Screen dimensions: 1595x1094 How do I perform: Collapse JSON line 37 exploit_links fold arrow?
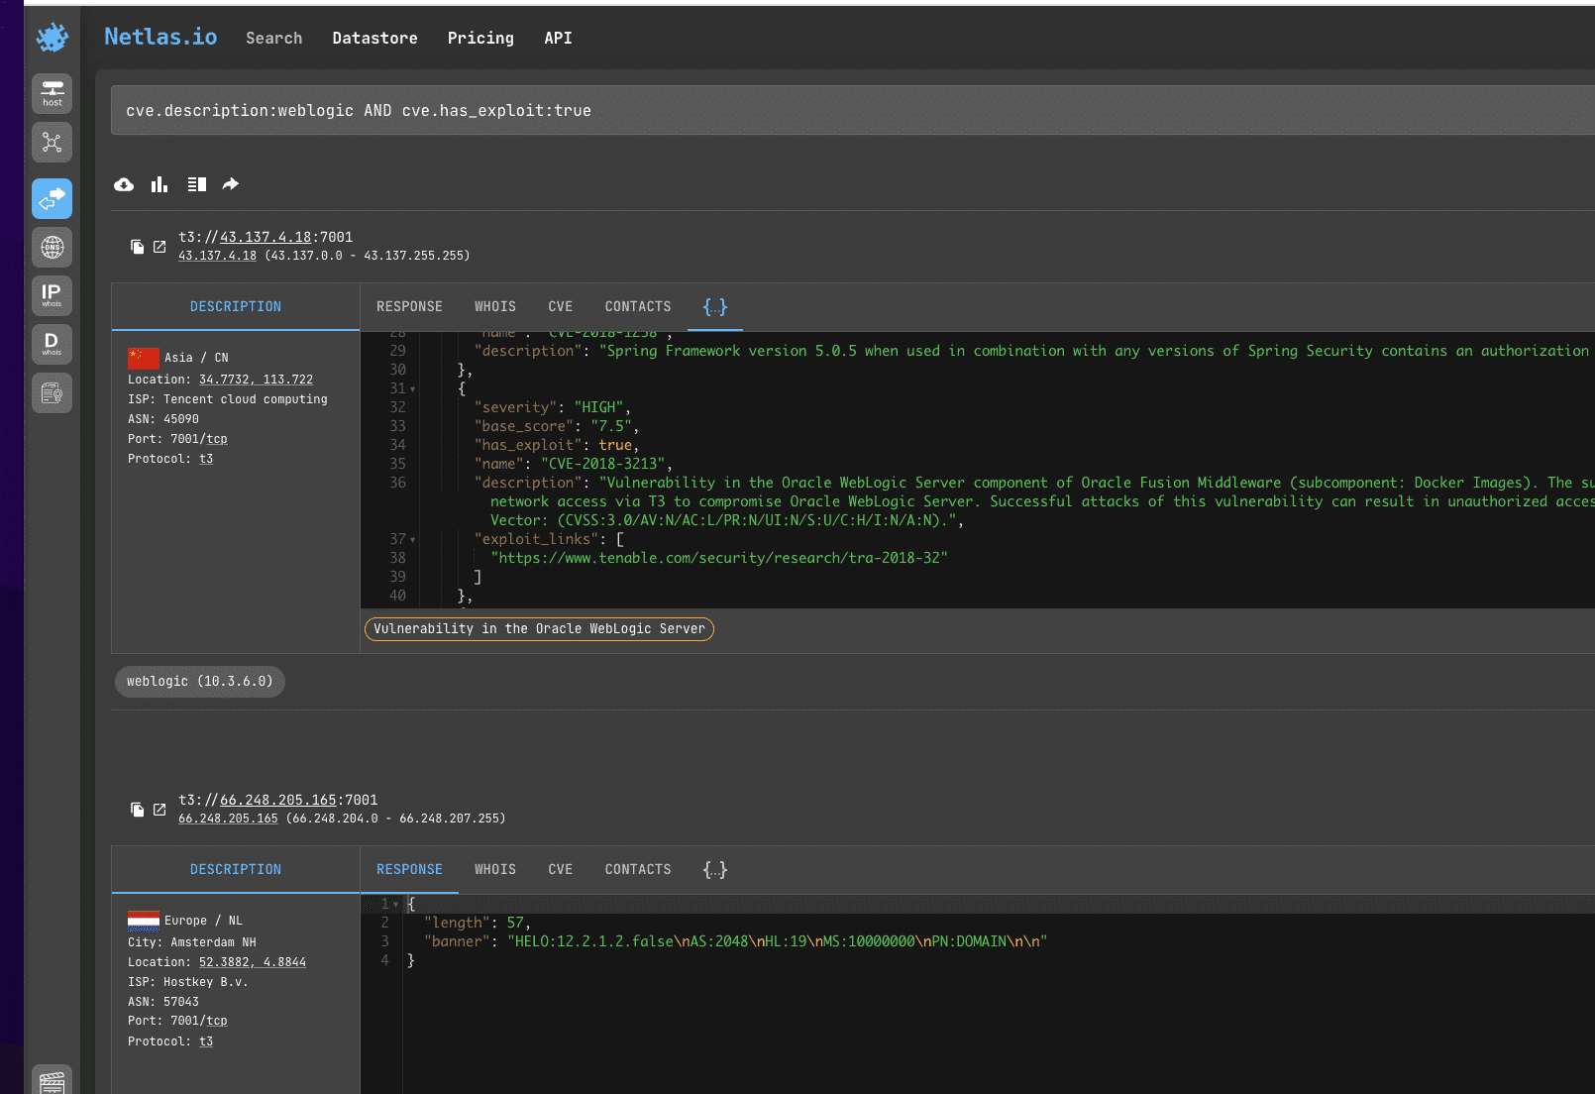pos(413,540)
